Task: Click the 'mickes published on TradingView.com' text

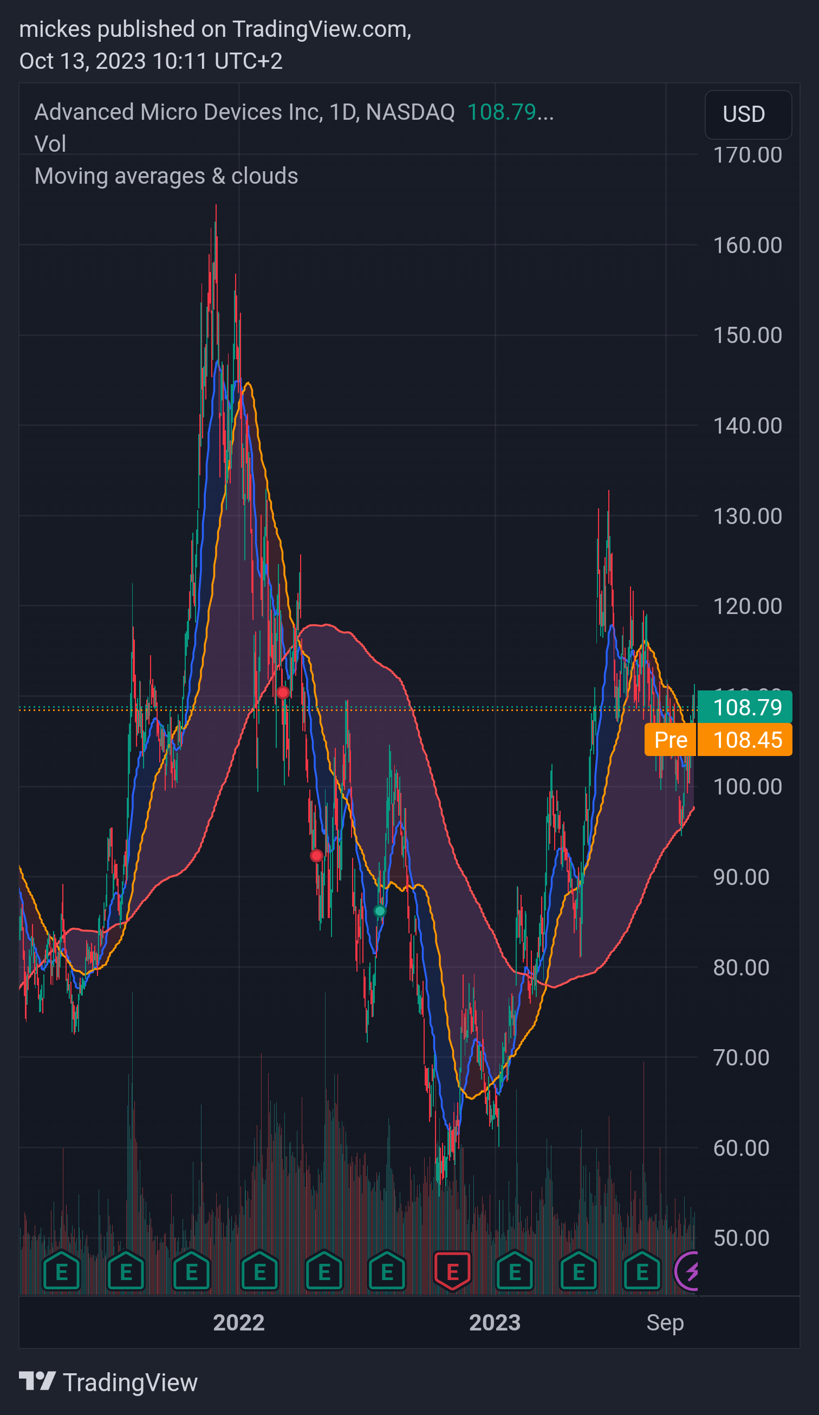Action: click(215, 29)
